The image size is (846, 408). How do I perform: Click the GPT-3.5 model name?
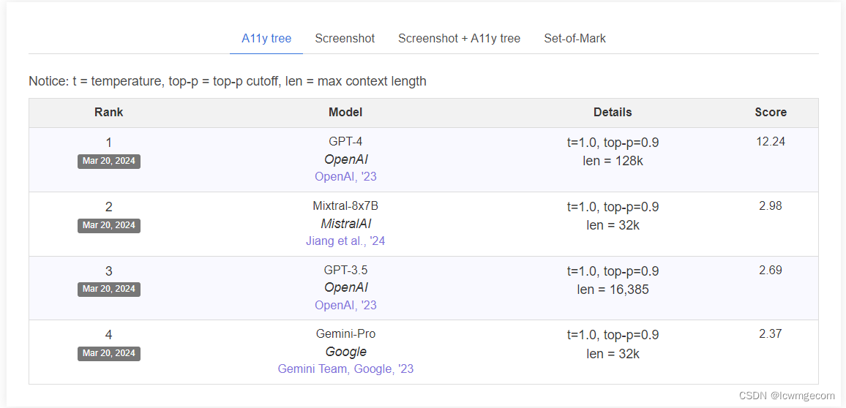point(346,270)
